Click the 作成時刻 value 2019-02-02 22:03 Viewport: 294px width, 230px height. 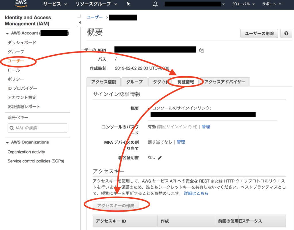(x=142, y=68)
